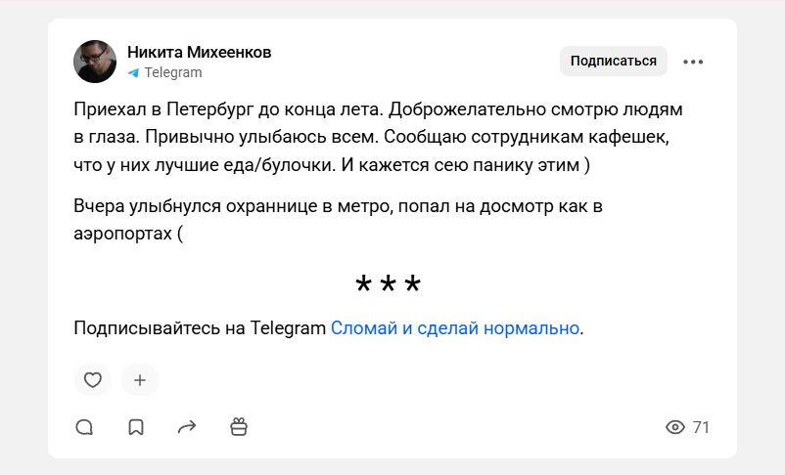Click the line ending with сею панику этим
This screenshot has width=785, height=475.
332,165
